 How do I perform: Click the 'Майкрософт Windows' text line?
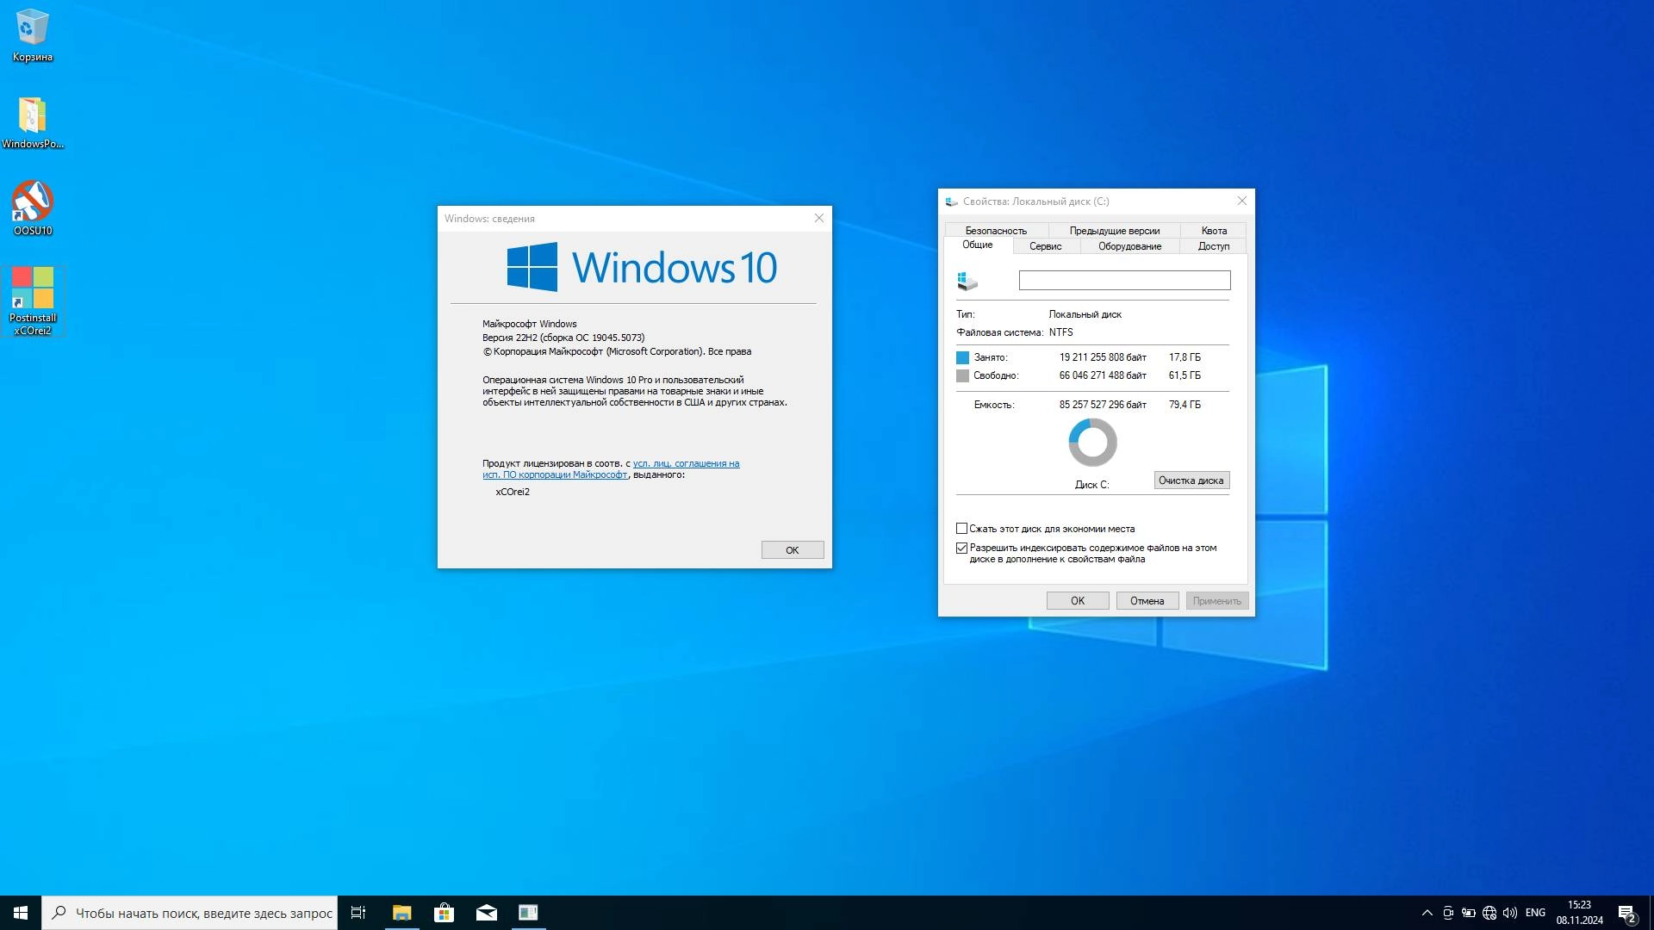[530, 324]
